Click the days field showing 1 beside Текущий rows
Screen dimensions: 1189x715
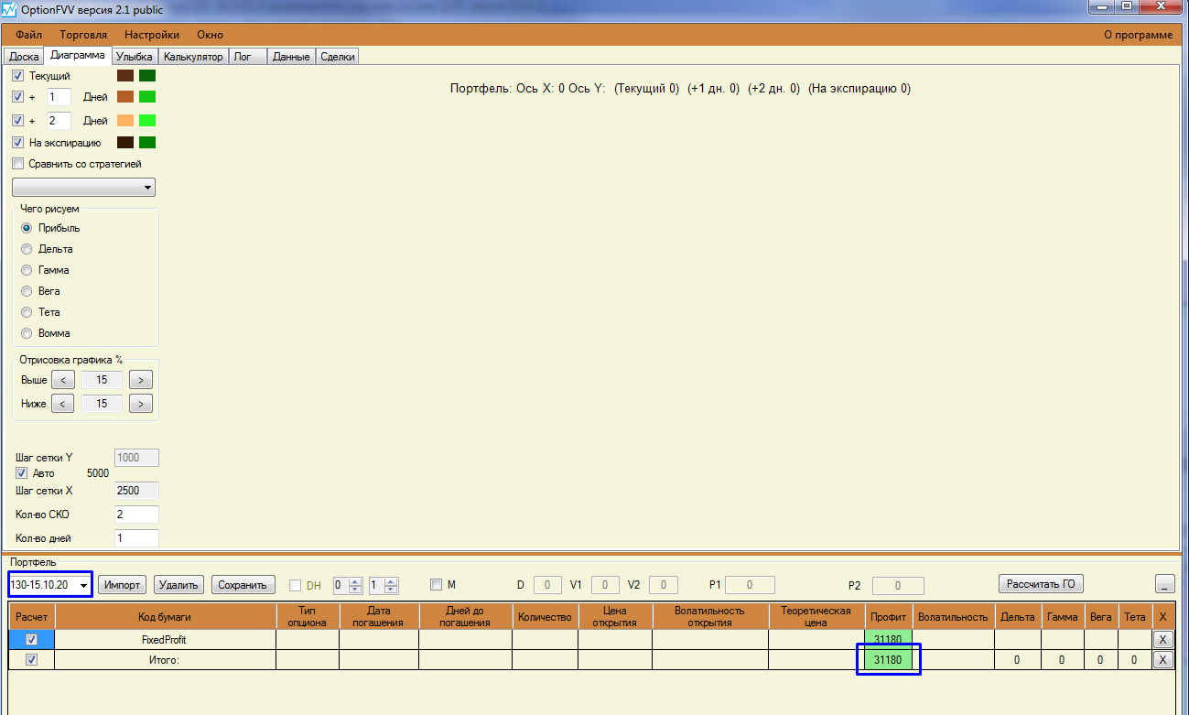[x=59, y=96]
